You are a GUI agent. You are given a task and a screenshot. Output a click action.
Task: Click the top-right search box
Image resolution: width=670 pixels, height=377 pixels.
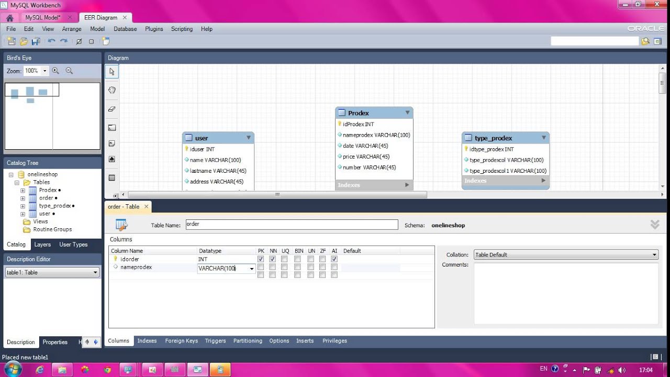[595, 41]
